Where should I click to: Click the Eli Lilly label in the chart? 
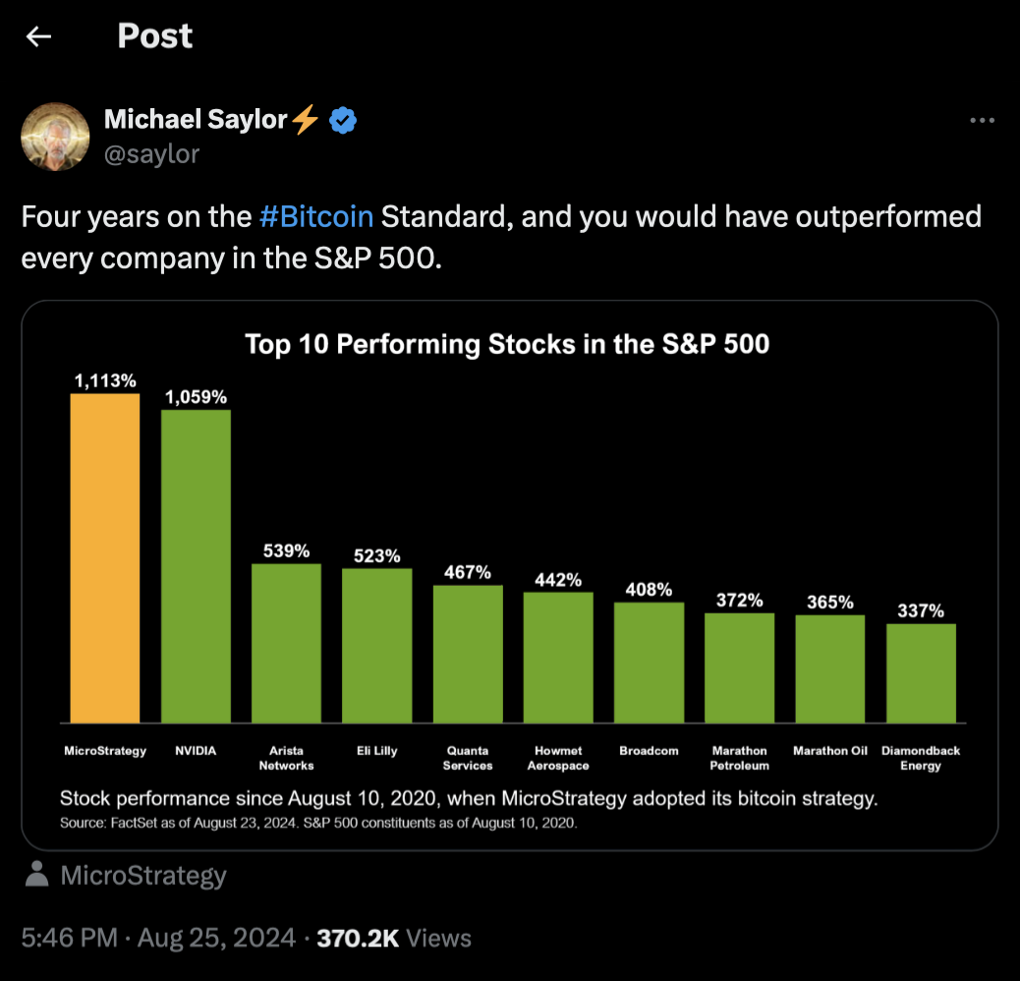click(376, 749)
